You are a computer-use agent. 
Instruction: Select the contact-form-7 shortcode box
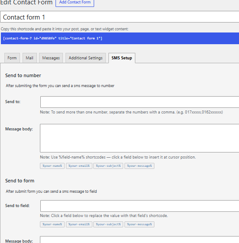pyautogui.click(x=120, y=38)
